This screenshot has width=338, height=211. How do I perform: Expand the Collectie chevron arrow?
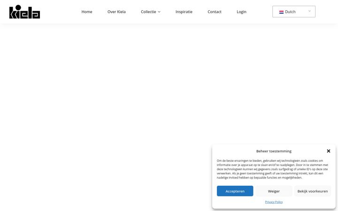tap(159, 12)
